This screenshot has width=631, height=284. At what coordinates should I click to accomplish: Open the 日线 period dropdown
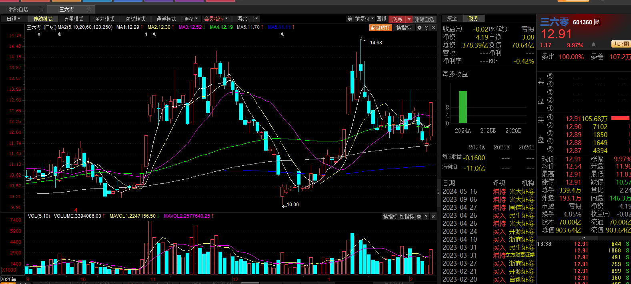(14, 19)
